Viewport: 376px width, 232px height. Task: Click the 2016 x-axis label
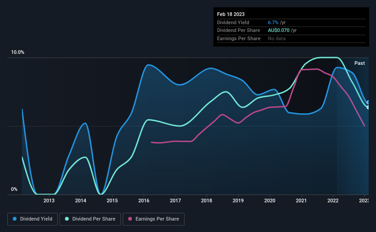[144, 200]
